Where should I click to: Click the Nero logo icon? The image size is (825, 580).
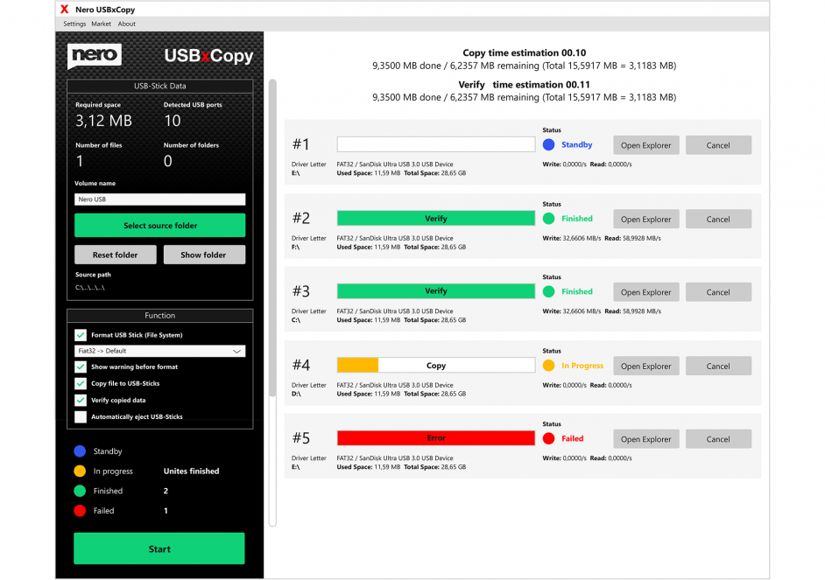[x=95, y=56]
